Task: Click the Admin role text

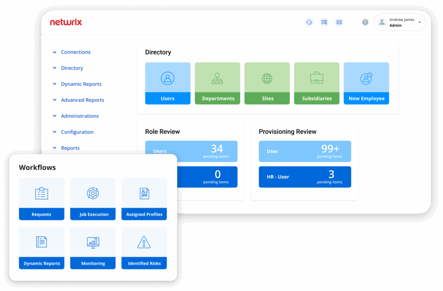Action: (x=395, y=25)
